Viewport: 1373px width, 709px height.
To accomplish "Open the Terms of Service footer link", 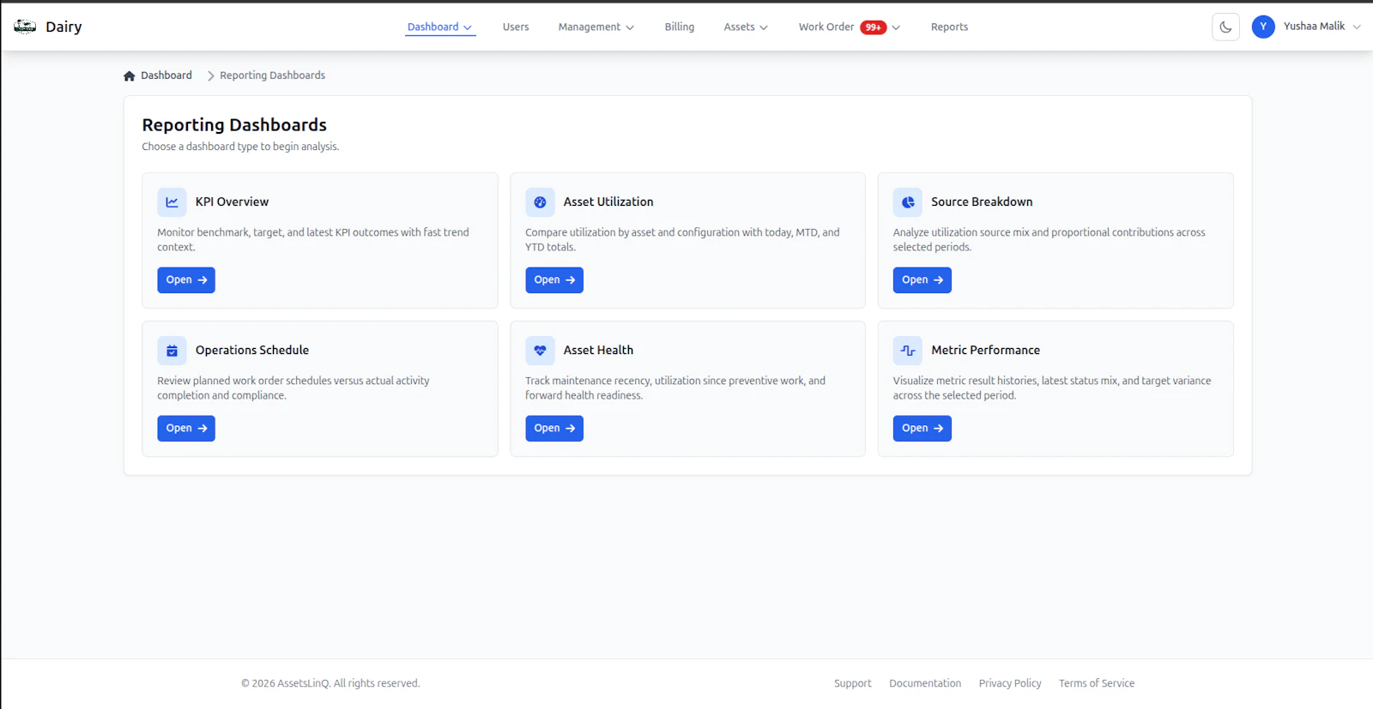I will [1097, 683].
